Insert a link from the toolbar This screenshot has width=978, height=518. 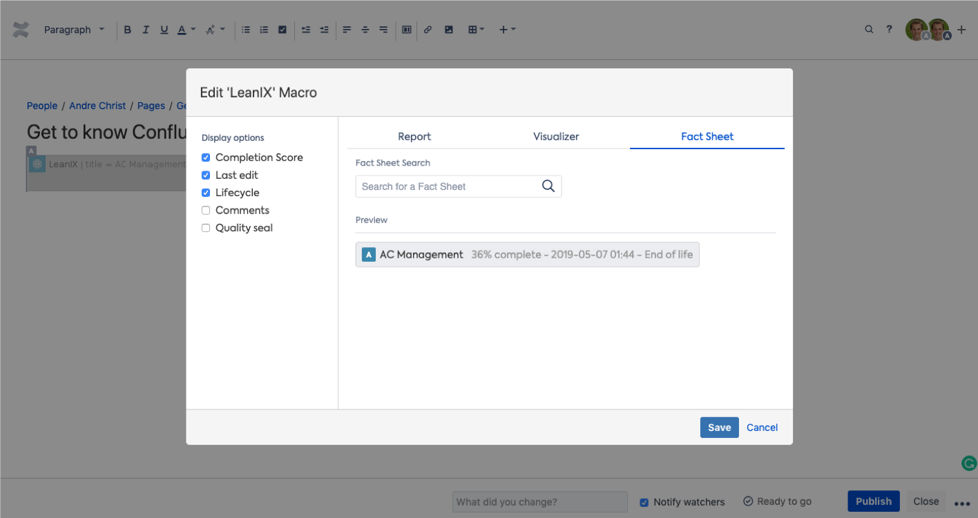tap(428, 30)
